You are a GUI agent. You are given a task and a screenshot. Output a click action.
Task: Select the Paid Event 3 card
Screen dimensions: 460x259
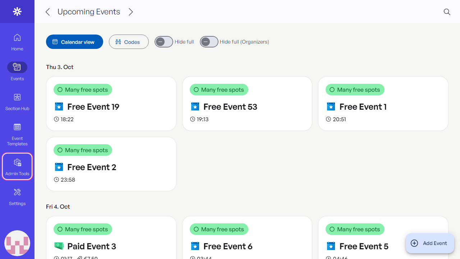[111, 241]
